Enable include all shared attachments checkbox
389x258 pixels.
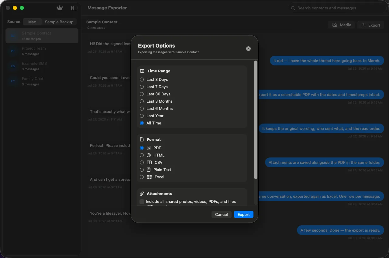coord(142,202)
